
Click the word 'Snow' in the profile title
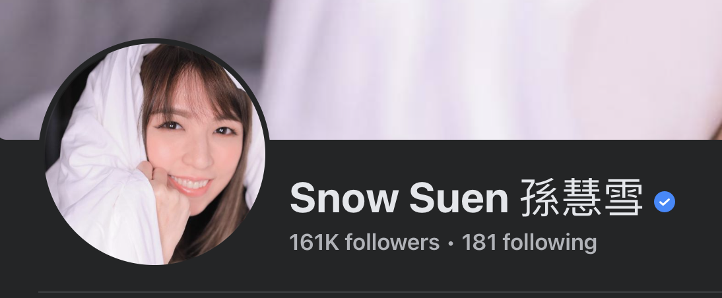tap(344, 198)
